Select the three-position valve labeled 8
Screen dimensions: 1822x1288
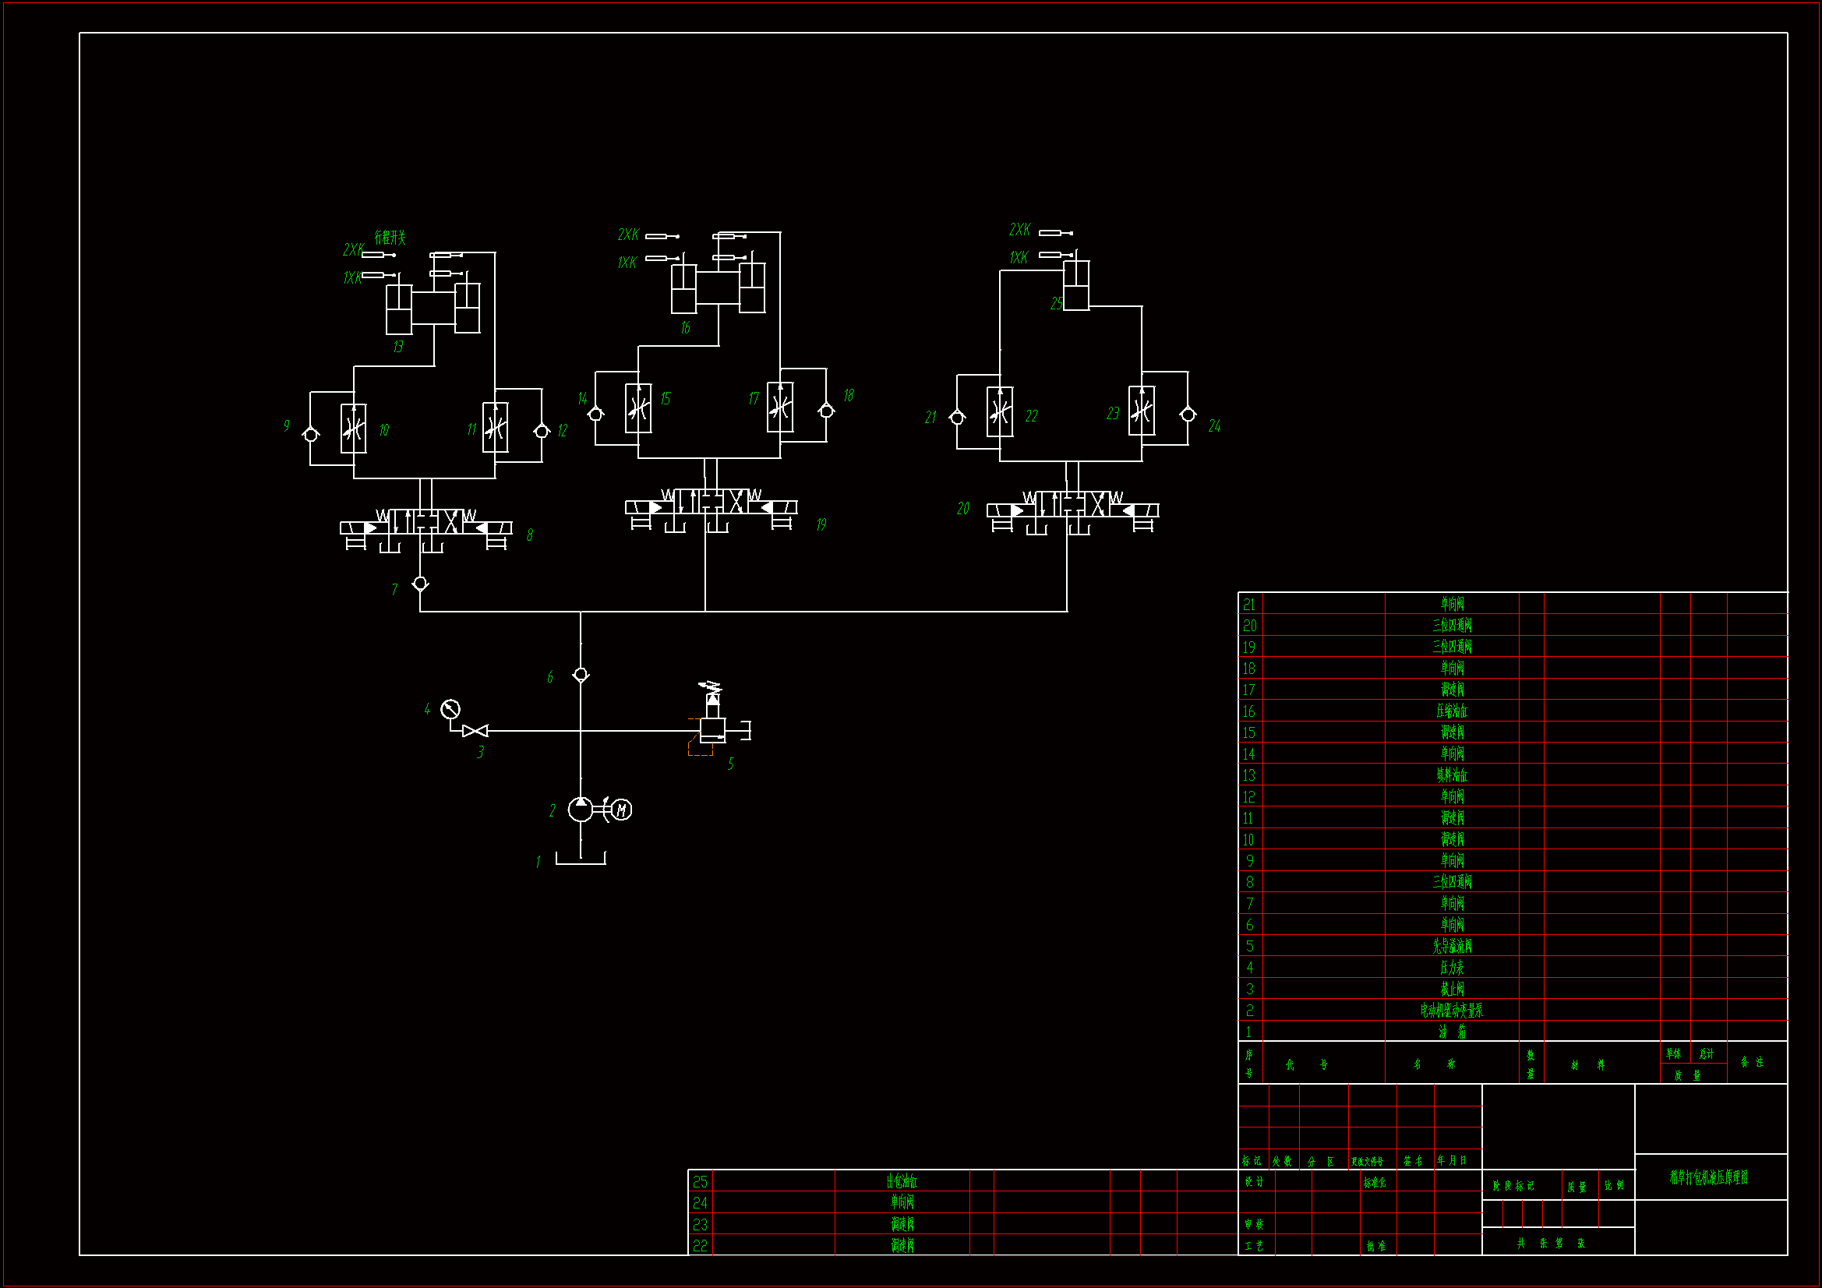pos(426,522)
